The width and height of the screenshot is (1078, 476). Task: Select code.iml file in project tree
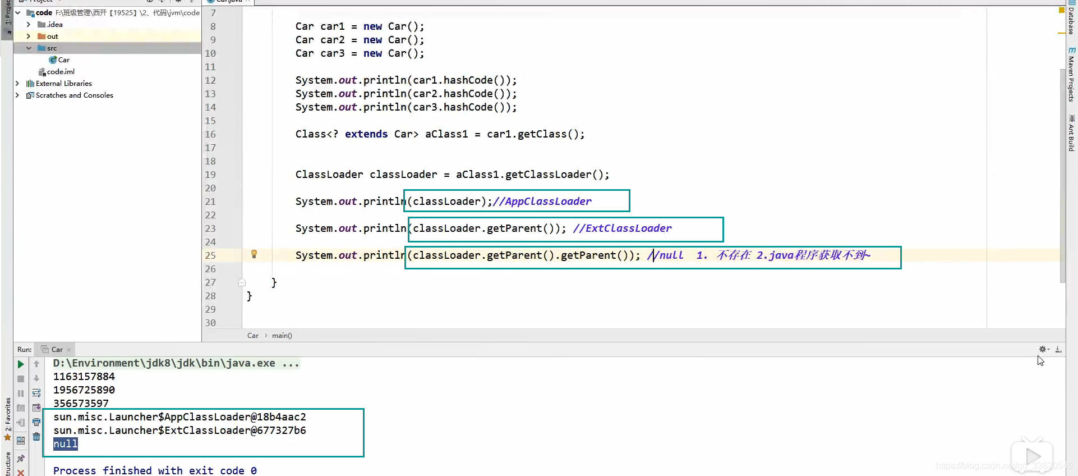pyautogui.click(x=57, y=71)
